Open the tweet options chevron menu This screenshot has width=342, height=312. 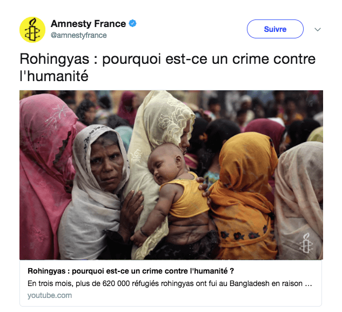[x=318, y=29]
